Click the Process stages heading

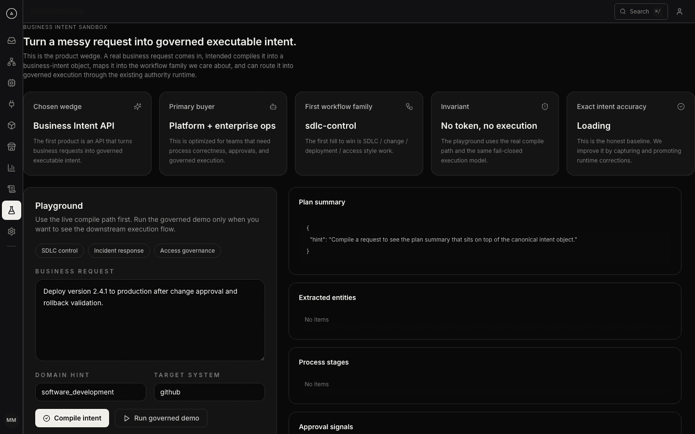click(x=323, y=362)
